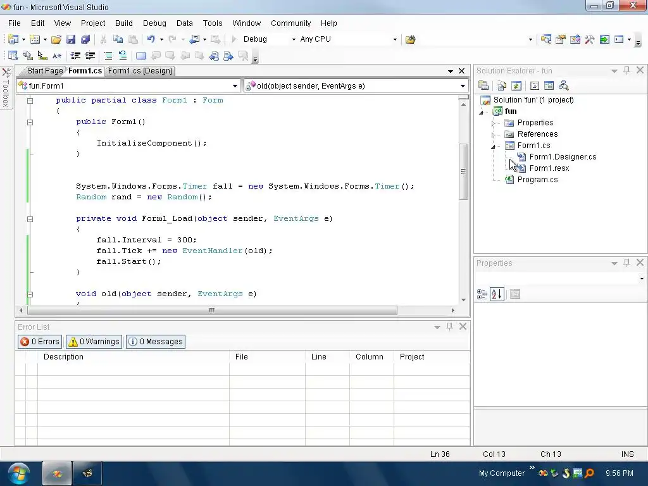
Task: Collapse the Form1_Load method outline
Action: (x=30, y=219)
